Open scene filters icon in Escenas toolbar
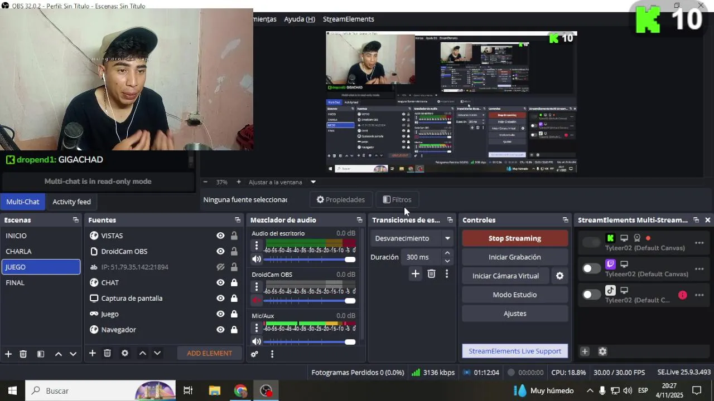The height and width of the screenshot is (401, 714). tap(41, 354)
